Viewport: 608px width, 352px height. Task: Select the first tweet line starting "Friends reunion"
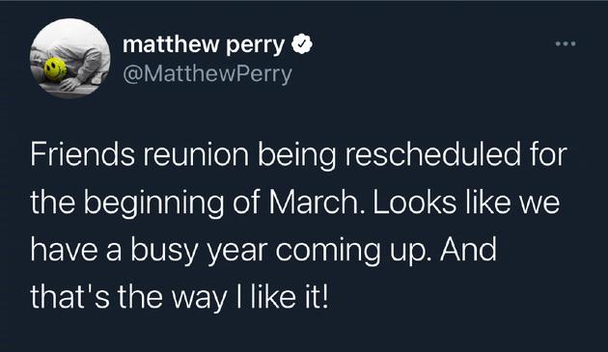pyautogui.click(x=298, y=155)
